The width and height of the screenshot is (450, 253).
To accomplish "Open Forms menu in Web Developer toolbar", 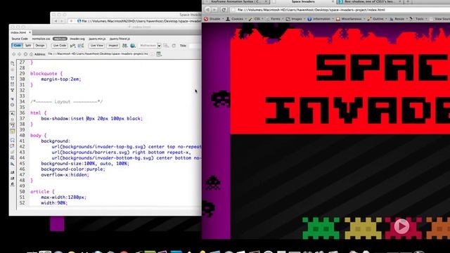I will tap(275, 19).
